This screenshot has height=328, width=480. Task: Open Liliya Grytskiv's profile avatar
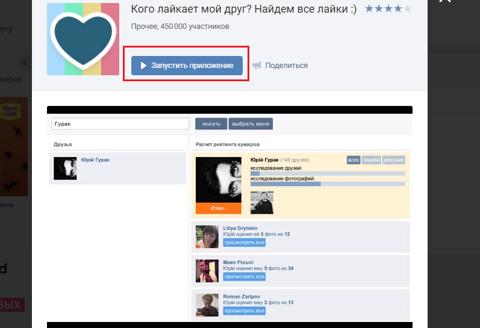(207, 237)
